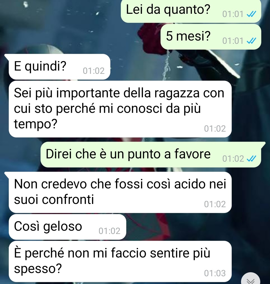Tap the 01:03 timestamp on last message
This screenshot has width=270, height=284.
click(215, 273)
